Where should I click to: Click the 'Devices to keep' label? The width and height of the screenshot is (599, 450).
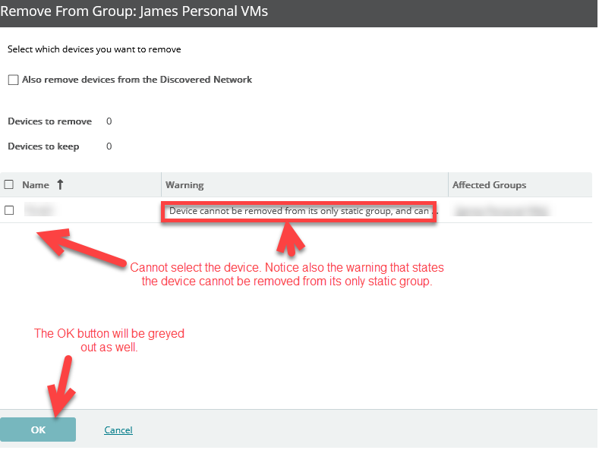click(43, 146)
